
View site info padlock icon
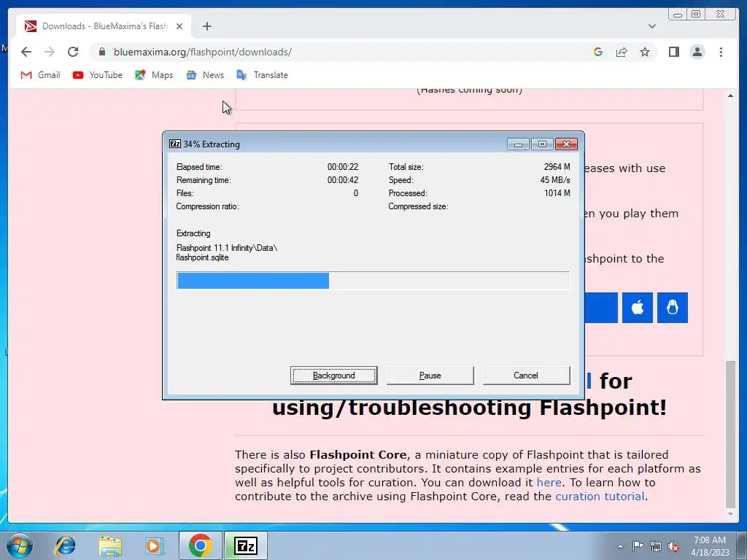[x=102, y=52]
